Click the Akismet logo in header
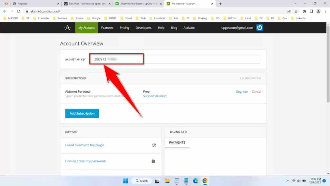 pos(67,28)
